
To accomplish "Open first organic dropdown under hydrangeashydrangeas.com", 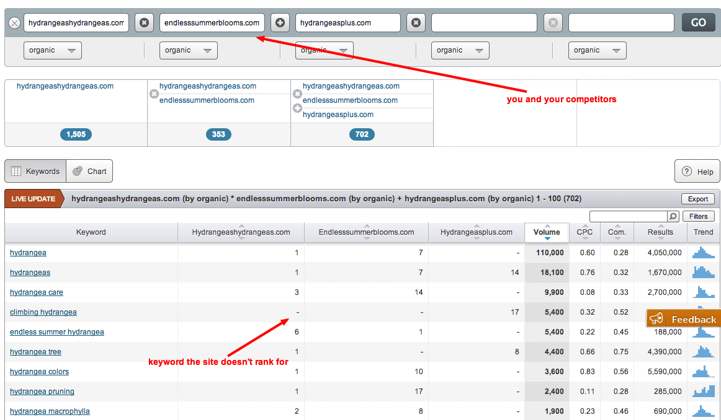I will coord(53,50).
